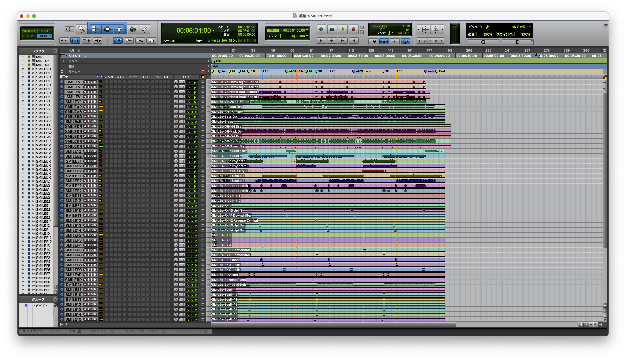Enable SHUFFLE edit mode
626x359 pixels.
(30, 31)
